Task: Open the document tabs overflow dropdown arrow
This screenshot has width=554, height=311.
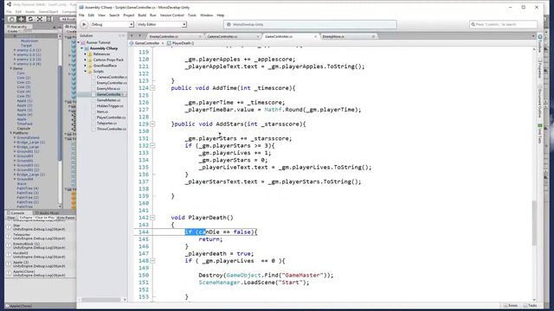Action: click(533, 36)
